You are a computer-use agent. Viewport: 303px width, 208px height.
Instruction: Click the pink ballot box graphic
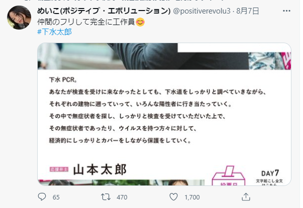(x=229, y=175)
